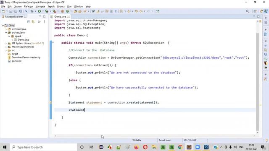Open Task View from the taskbar
This screenshot has height=151, width=269.
[91, 147]
